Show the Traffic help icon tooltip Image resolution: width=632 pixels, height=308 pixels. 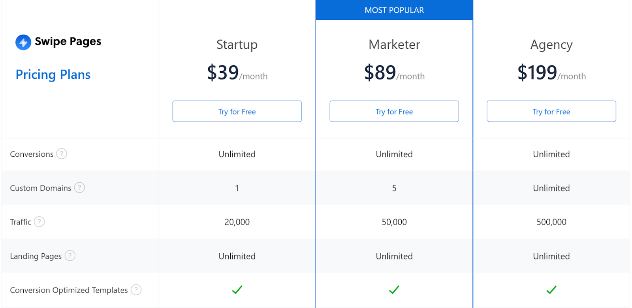(x=39, y=222)
